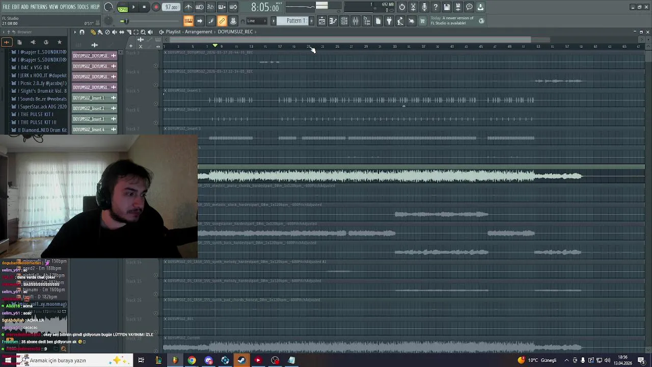652x367 pixels.
Task: Open the Piano roll view
Action: [333, 21]
